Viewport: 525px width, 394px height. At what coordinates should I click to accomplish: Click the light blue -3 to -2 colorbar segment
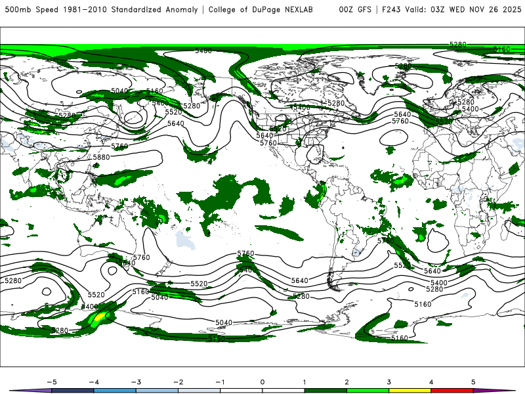[x=157, y=391]
